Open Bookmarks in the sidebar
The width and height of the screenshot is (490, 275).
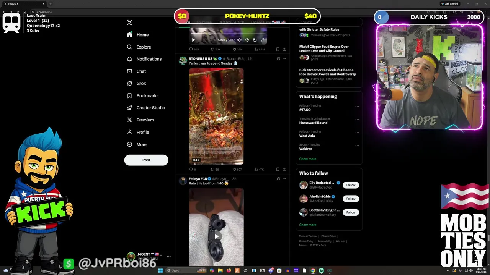[x=142, y=96]
